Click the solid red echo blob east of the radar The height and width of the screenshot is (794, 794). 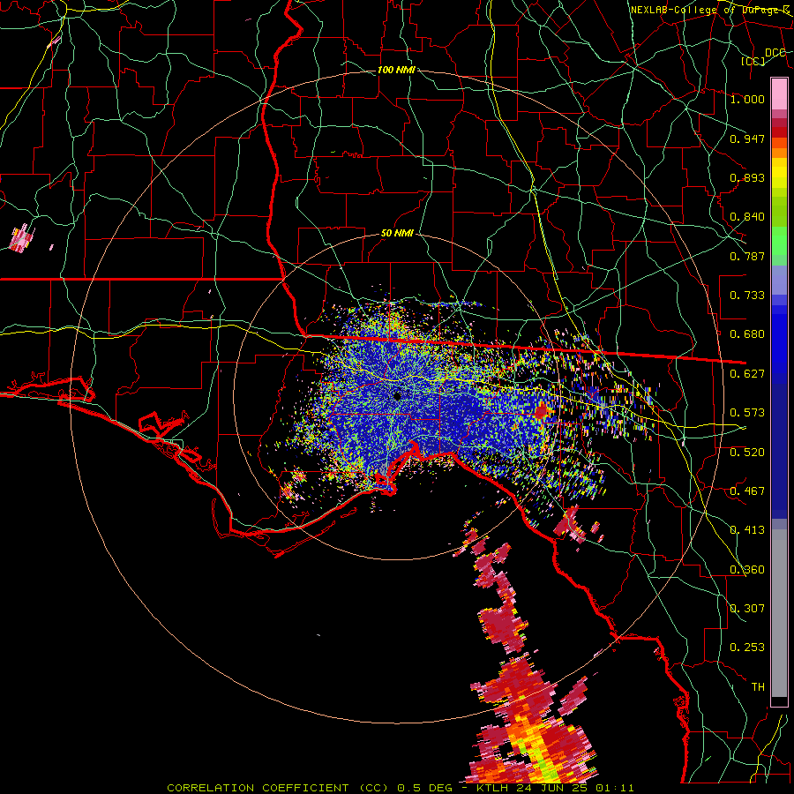(x=542, y=411)
